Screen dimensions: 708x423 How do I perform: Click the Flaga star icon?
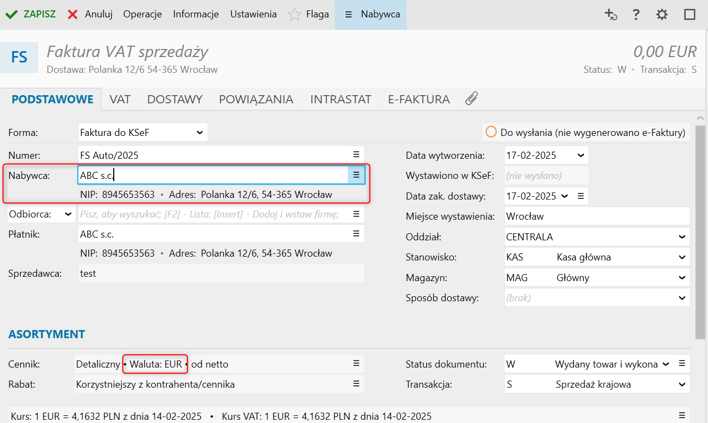click(x=294, y=15)
